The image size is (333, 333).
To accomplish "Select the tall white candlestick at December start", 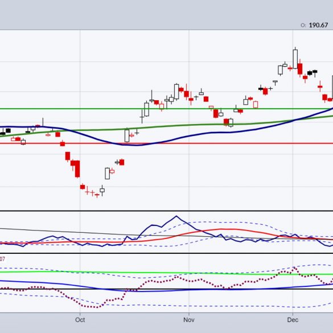I will 295,59.
